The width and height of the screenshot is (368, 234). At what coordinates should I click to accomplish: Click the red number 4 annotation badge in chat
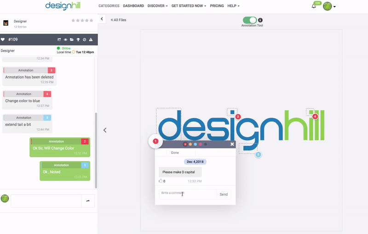[x=47, y=94]
